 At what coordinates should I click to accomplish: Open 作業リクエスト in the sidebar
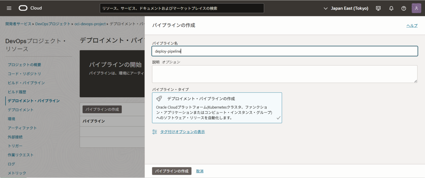click(x=21, y=155)
